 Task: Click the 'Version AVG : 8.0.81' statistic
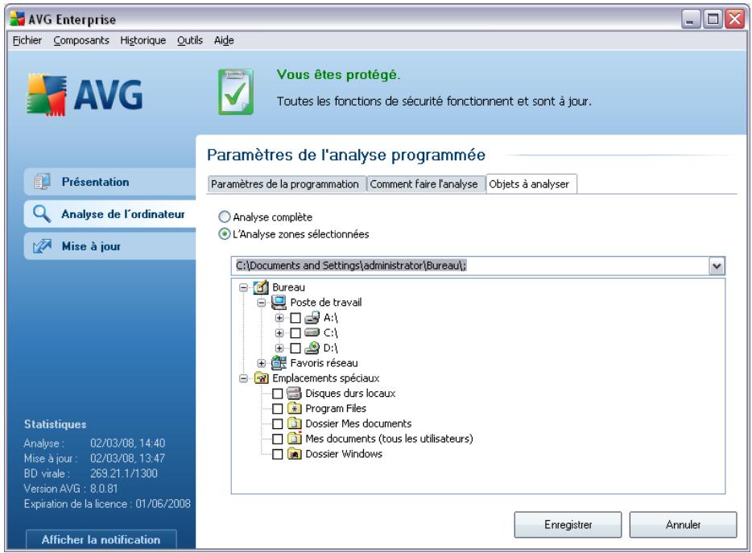71,489
